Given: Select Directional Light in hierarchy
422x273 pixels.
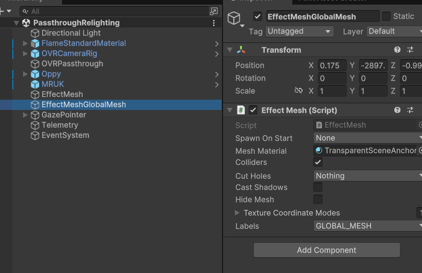Looking at the screenshot, I should 71,33.
